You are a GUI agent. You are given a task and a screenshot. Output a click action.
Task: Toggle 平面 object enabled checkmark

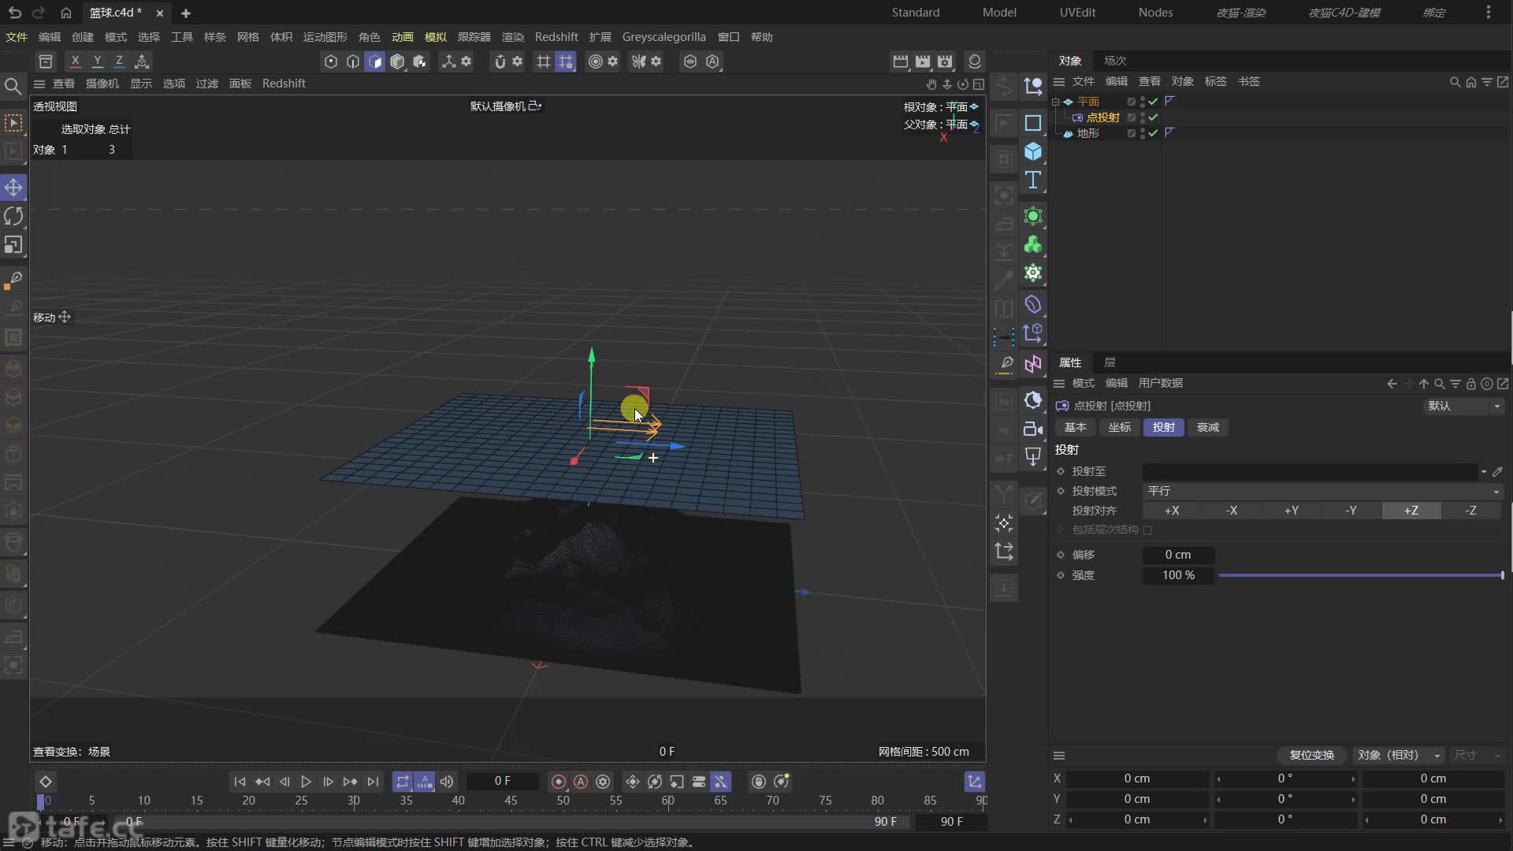tap(1153, 102)
